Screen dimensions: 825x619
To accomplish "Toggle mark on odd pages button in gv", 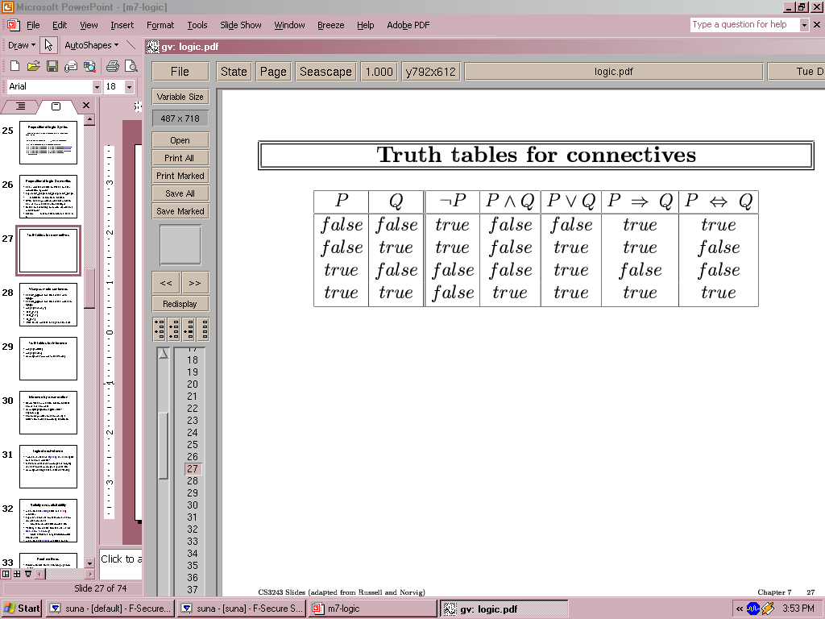I will tap(159, 329).
